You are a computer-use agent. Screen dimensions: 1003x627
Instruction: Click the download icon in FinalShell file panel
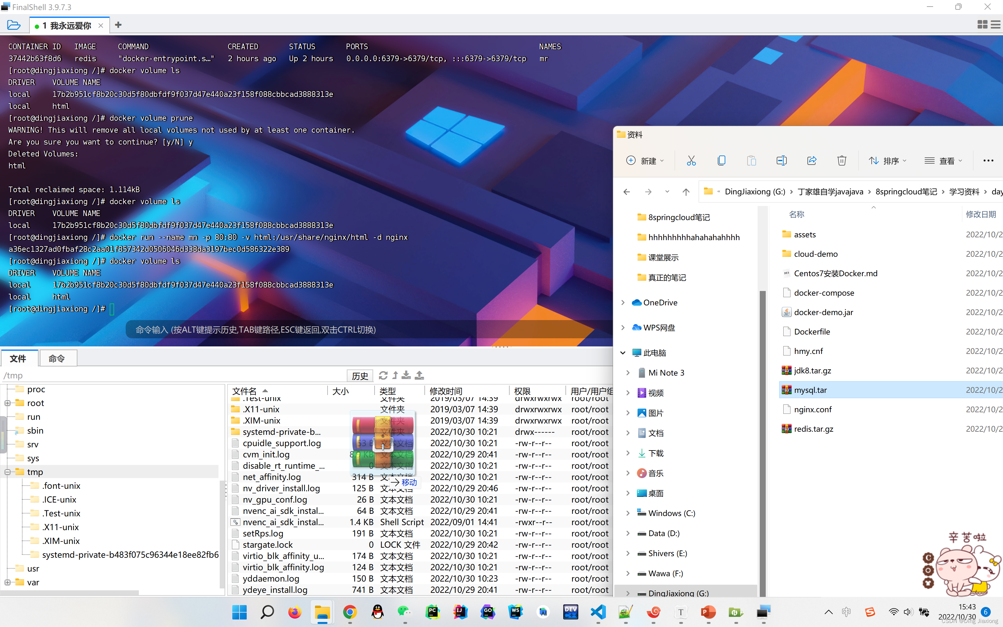point(406,375)
